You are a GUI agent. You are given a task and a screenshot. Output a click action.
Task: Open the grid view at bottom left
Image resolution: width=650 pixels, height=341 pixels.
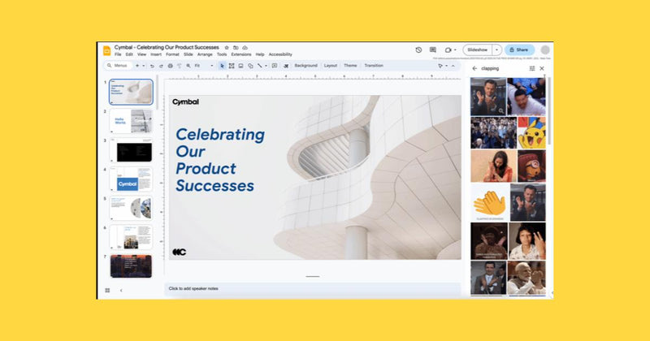point(107,291)
